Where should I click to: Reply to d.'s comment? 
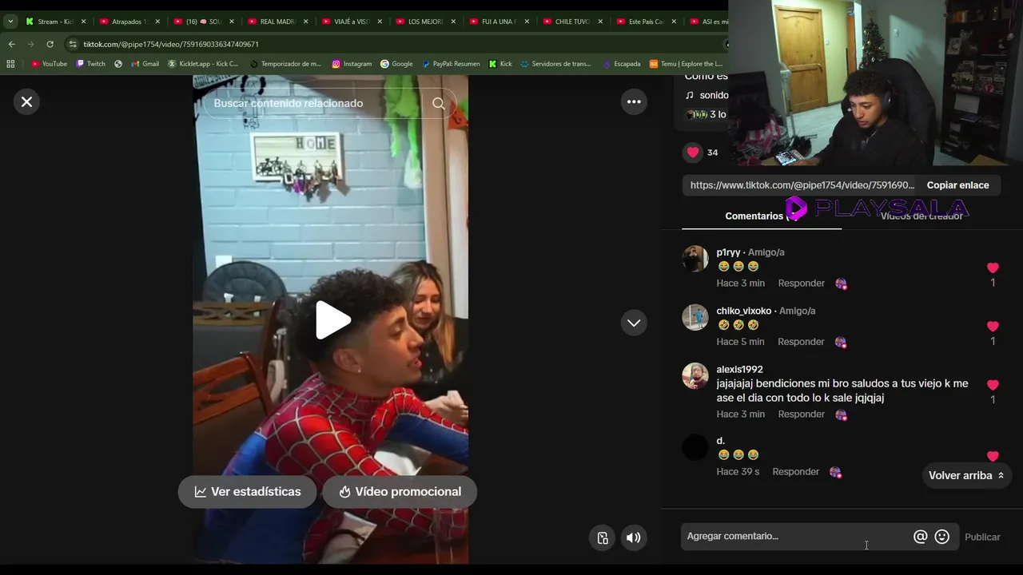(795, 472)
